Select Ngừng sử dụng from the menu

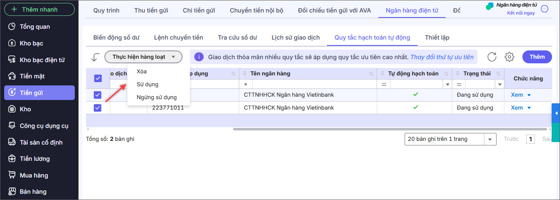point(157,97)
